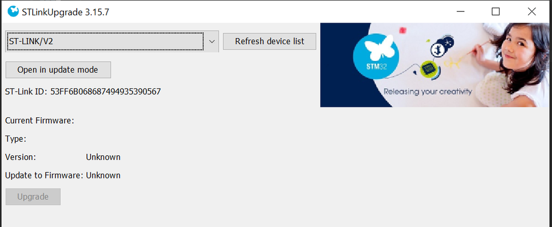Viewport: 552px width, 227px height.
Task: Minimize the STLinkUpgrade window
Action: [x=460, y=12]
